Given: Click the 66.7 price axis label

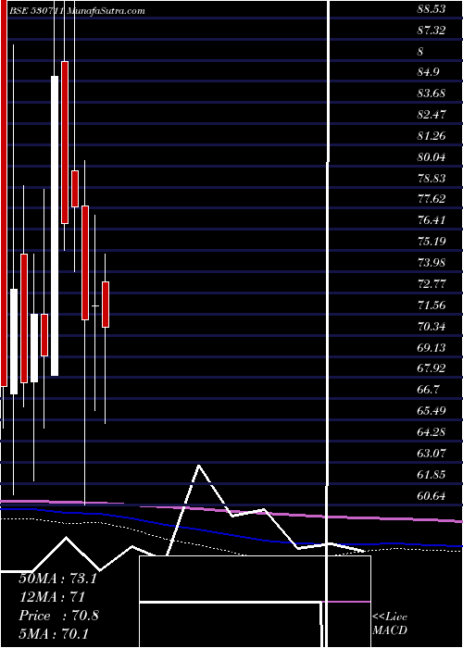Looking at the screenshot, I should tap(428, 390).
